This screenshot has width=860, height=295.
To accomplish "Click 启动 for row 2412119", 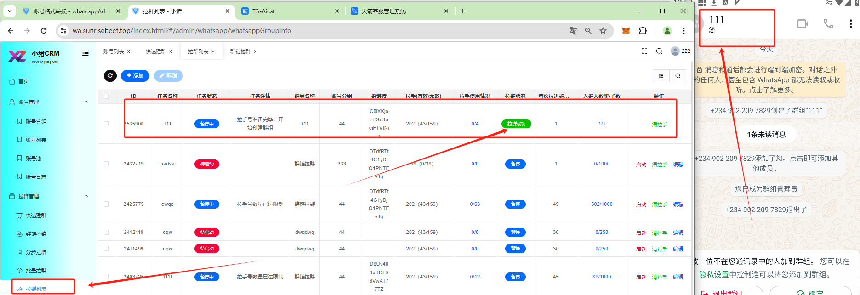I will click(641, 233).
